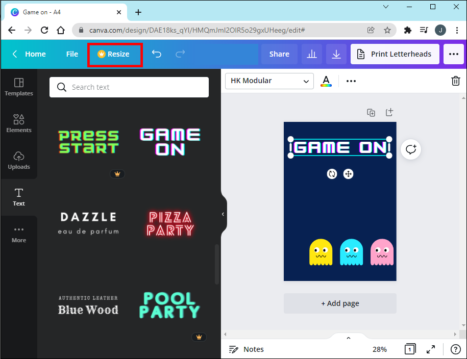The image size is (467, 359).
Task: Choose the GAME ON text style
Action: coord(170,142)
